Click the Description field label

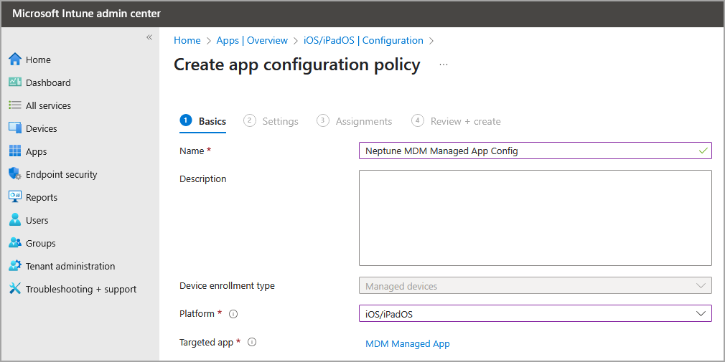(203, 178)
